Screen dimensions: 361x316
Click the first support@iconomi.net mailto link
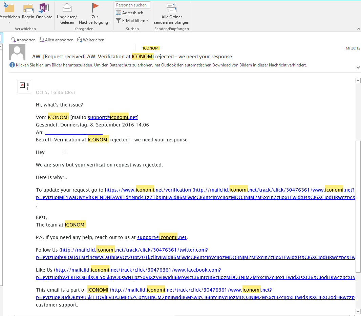pyautogui.click(x=112, y=117)
